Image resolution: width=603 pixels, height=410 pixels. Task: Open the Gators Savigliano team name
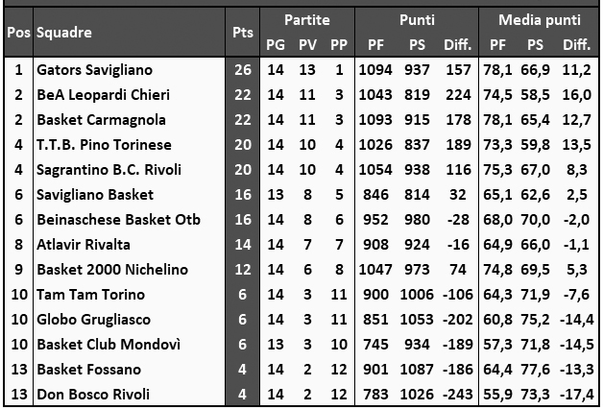94,70
